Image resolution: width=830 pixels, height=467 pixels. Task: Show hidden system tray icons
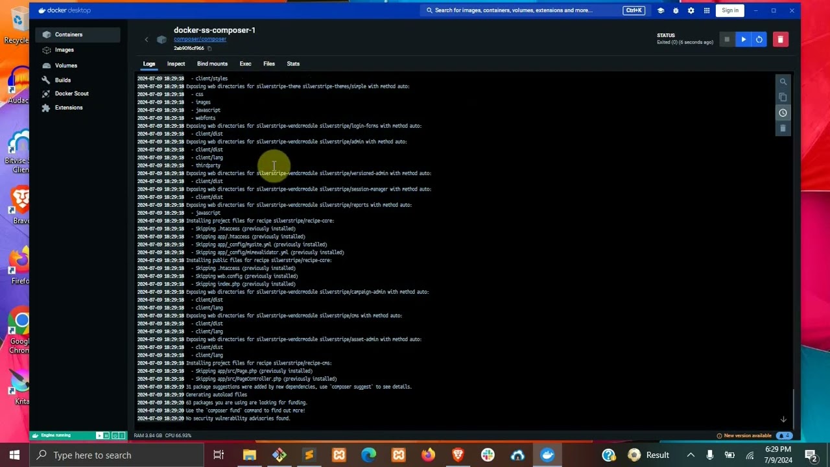point(691,455)
